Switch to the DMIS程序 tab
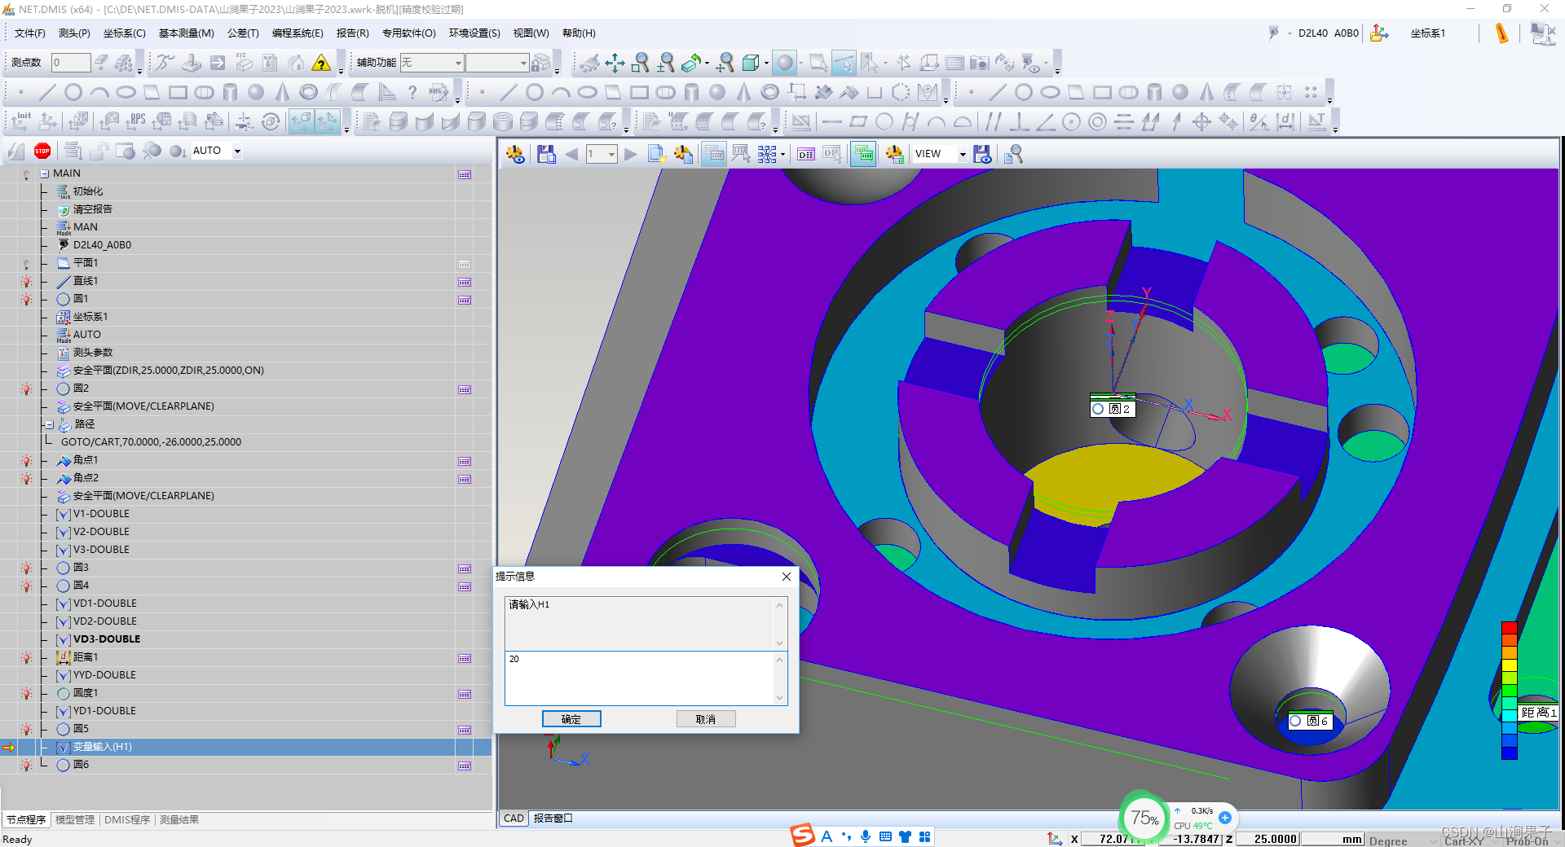 pos(127,819)
